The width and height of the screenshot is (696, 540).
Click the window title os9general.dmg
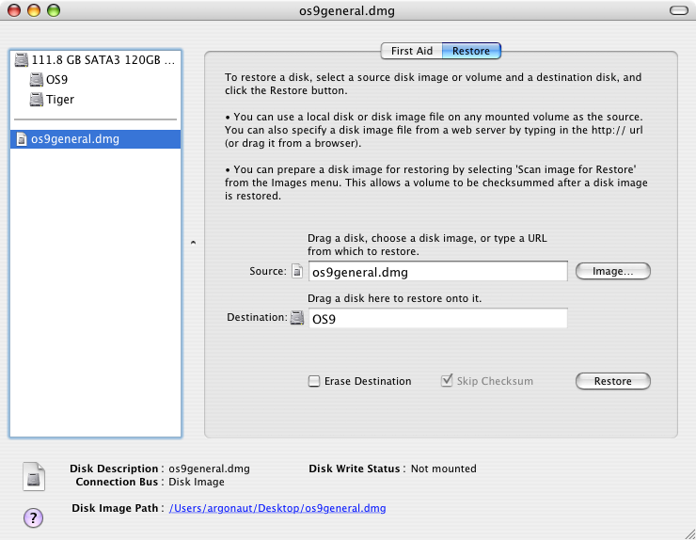click(x=347, y=10)
